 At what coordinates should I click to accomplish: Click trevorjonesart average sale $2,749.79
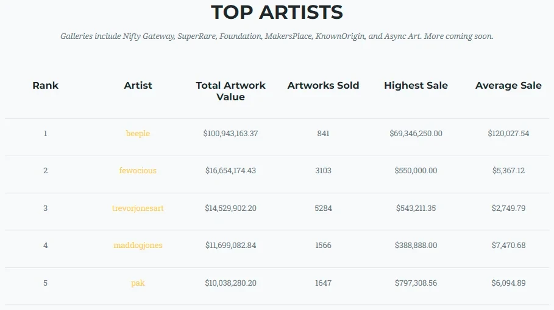508,208
